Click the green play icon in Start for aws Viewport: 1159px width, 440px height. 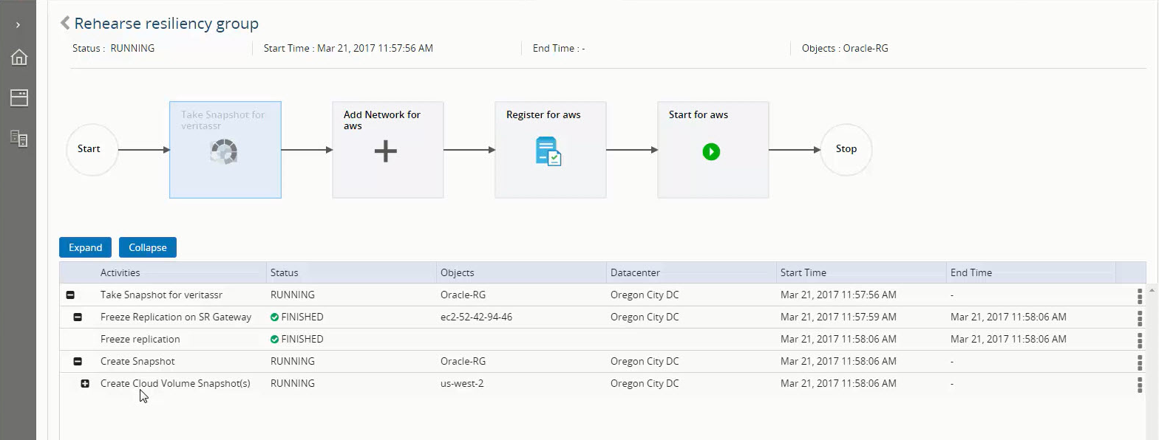[x=711, y=152]
